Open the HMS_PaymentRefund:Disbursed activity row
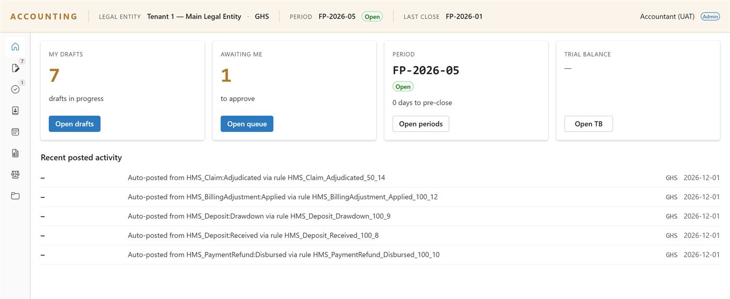 (x=380, y=255)
